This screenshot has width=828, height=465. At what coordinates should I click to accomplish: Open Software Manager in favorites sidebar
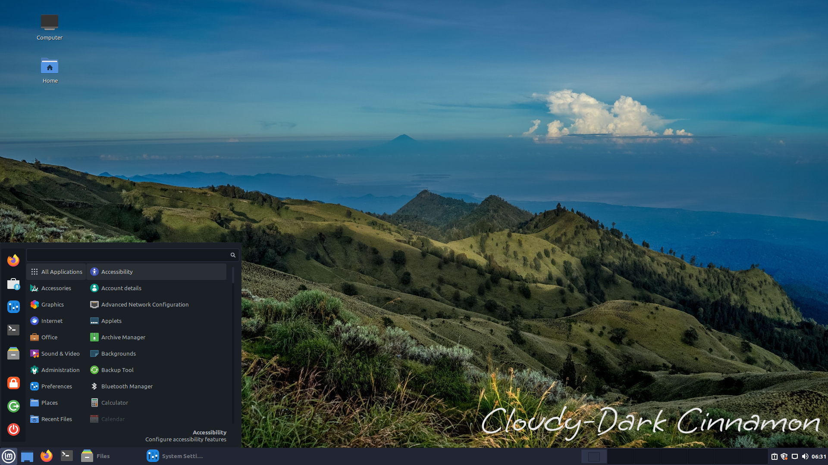13,284
